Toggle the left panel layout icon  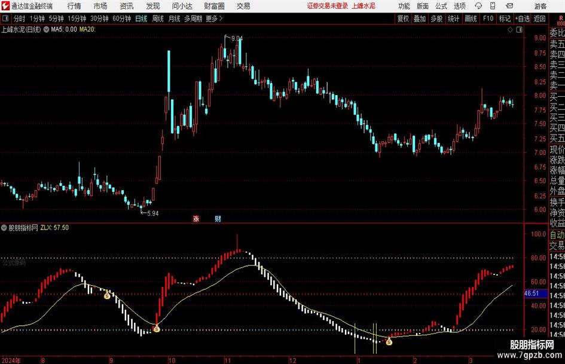click(x=5, y=19)
